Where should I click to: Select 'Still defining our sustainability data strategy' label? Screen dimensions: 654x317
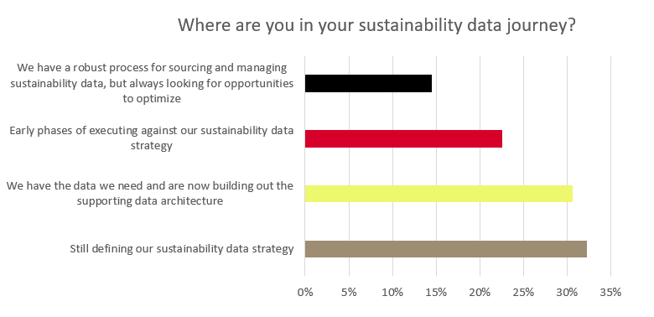coord(182,249)
